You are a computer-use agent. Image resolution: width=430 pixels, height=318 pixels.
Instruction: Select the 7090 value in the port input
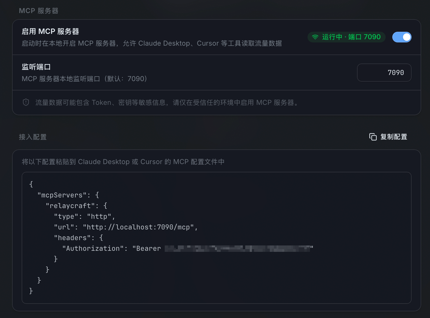pyautogui.click(x=396, y=72)
